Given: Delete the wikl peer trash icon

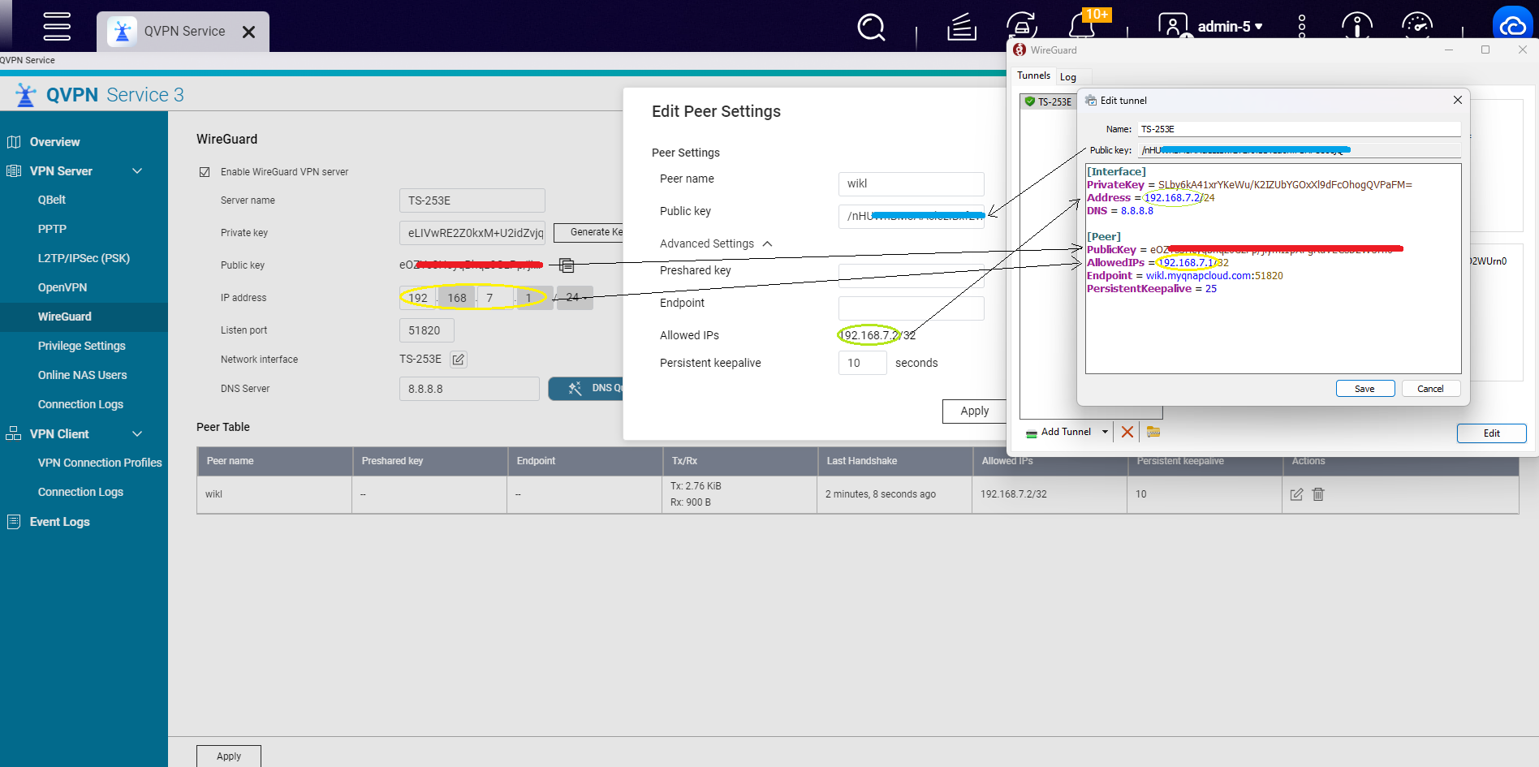Looking at the screenshot, I should click(x=1318, y=494).
